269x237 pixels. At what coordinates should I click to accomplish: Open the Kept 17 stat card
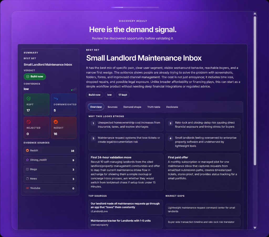coord(37,104)
